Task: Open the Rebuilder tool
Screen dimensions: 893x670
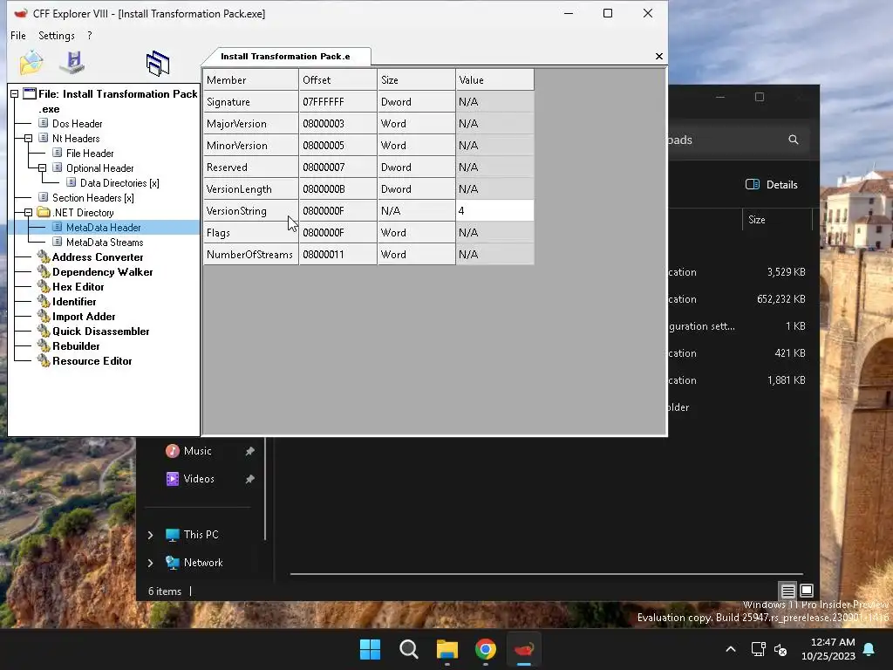Action: click(76, 345)
